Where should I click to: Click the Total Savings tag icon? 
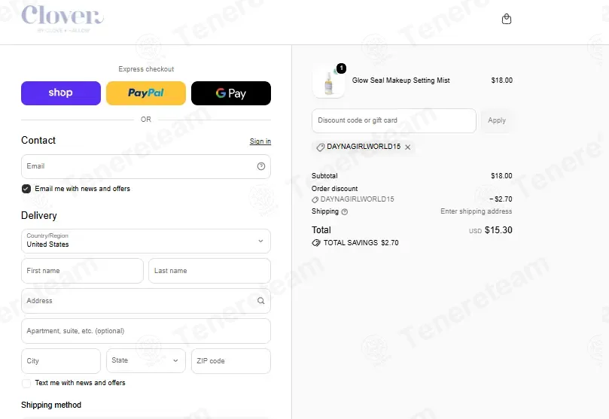pyautogui.click(x=316, y=243)
